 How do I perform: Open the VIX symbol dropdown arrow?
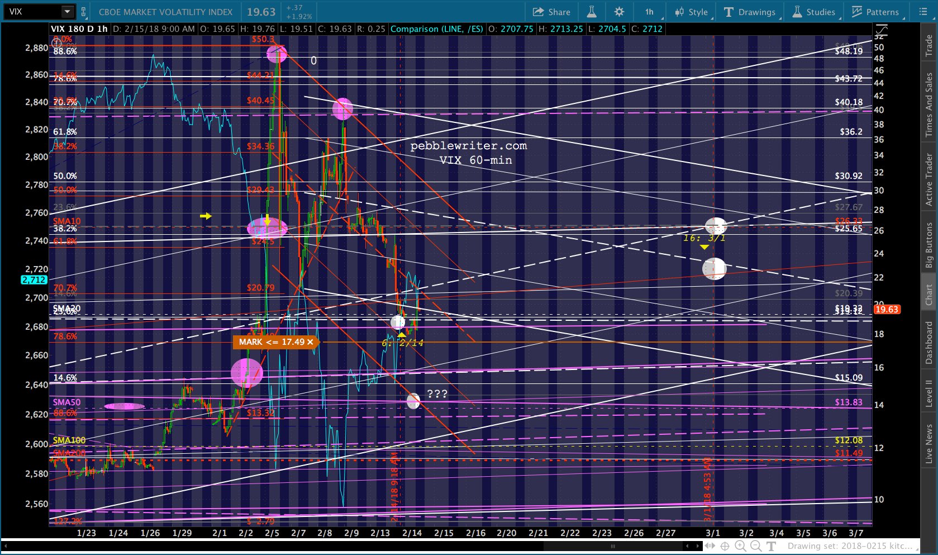(x=67, y=12)
